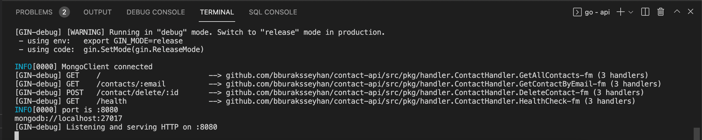Open the DeleteContact-fm handler github link
The image size is (702, 140).
pyautogui.click(x=407, y=93)
